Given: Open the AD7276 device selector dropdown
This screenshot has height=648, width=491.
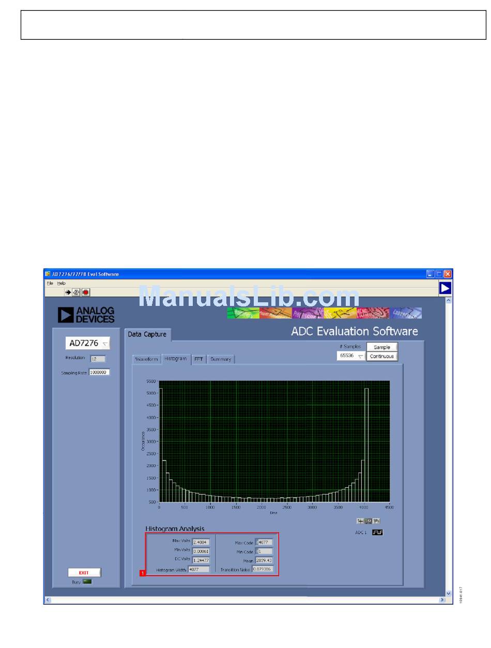Looking at the screenshot, I should [x=87, y=343].
